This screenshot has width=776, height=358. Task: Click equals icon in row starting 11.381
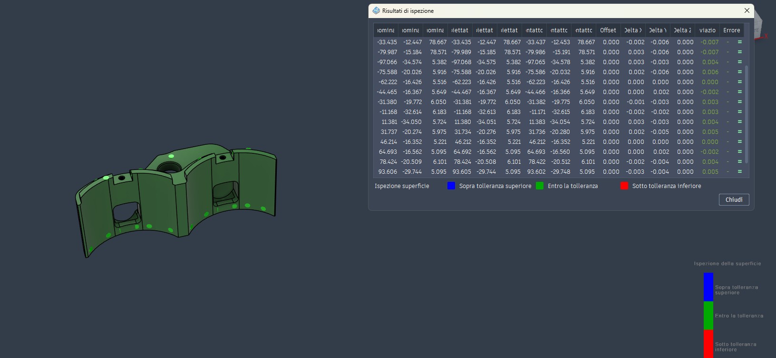click(740, 122)
